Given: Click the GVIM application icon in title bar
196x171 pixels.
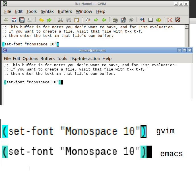Looking at the screenshot, I should pyautogui.click(x=5, y=4).
